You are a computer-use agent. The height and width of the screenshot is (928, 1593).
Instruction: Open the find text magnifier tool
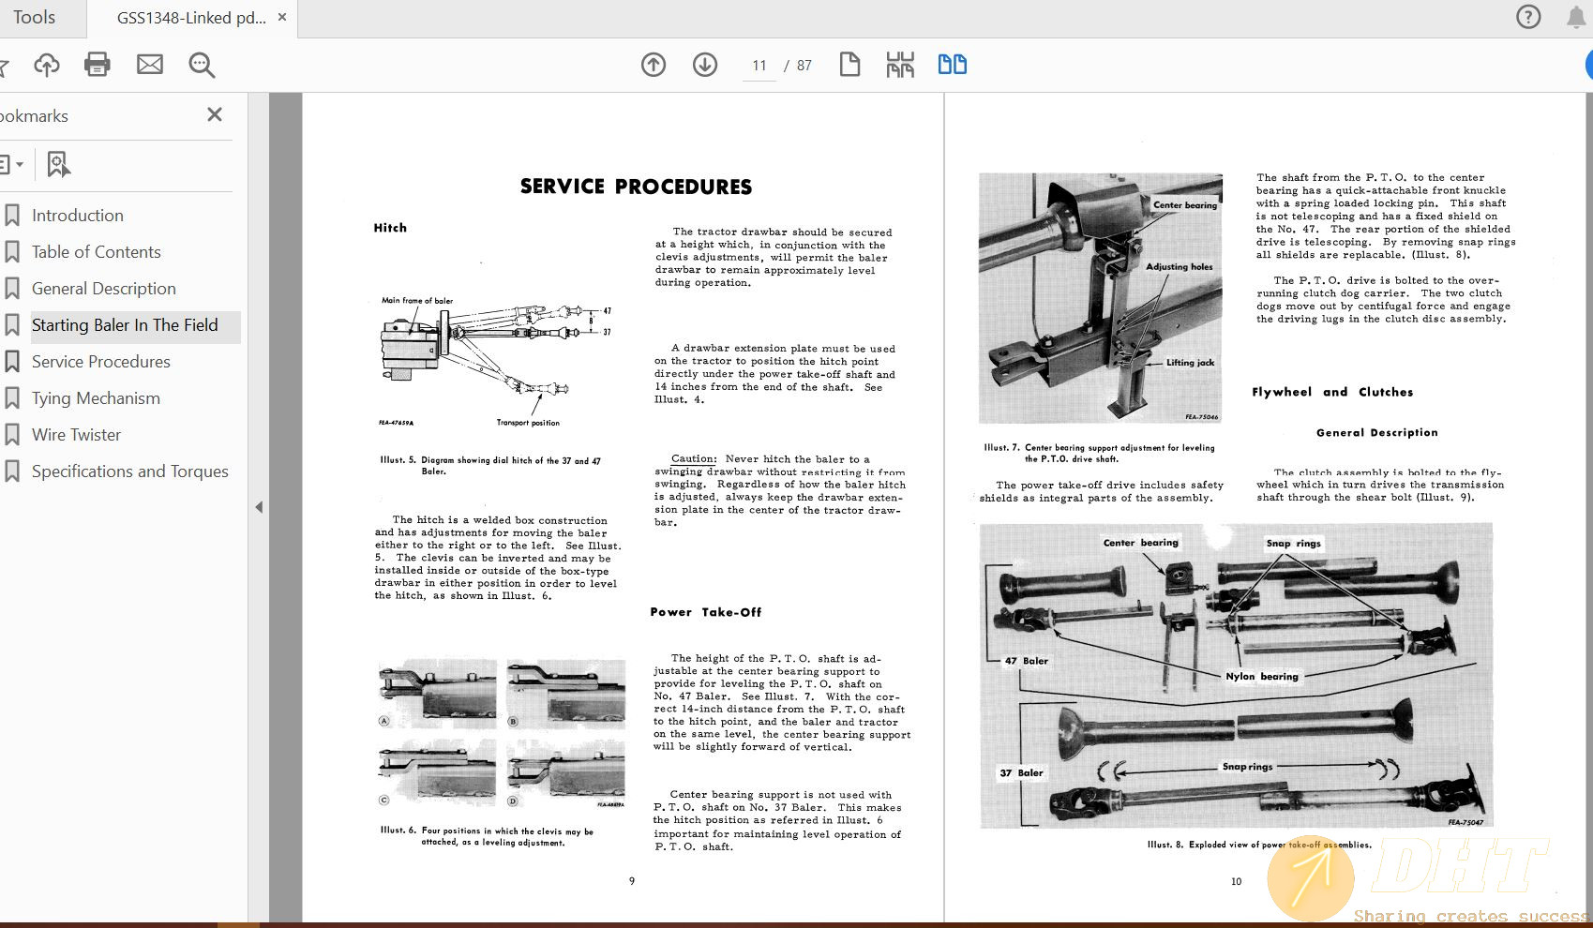coord(202,65)
